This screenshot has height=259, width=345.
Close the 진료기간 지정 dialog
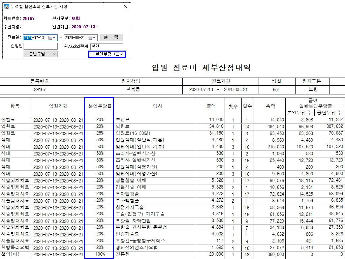click(x=126, y=7)
